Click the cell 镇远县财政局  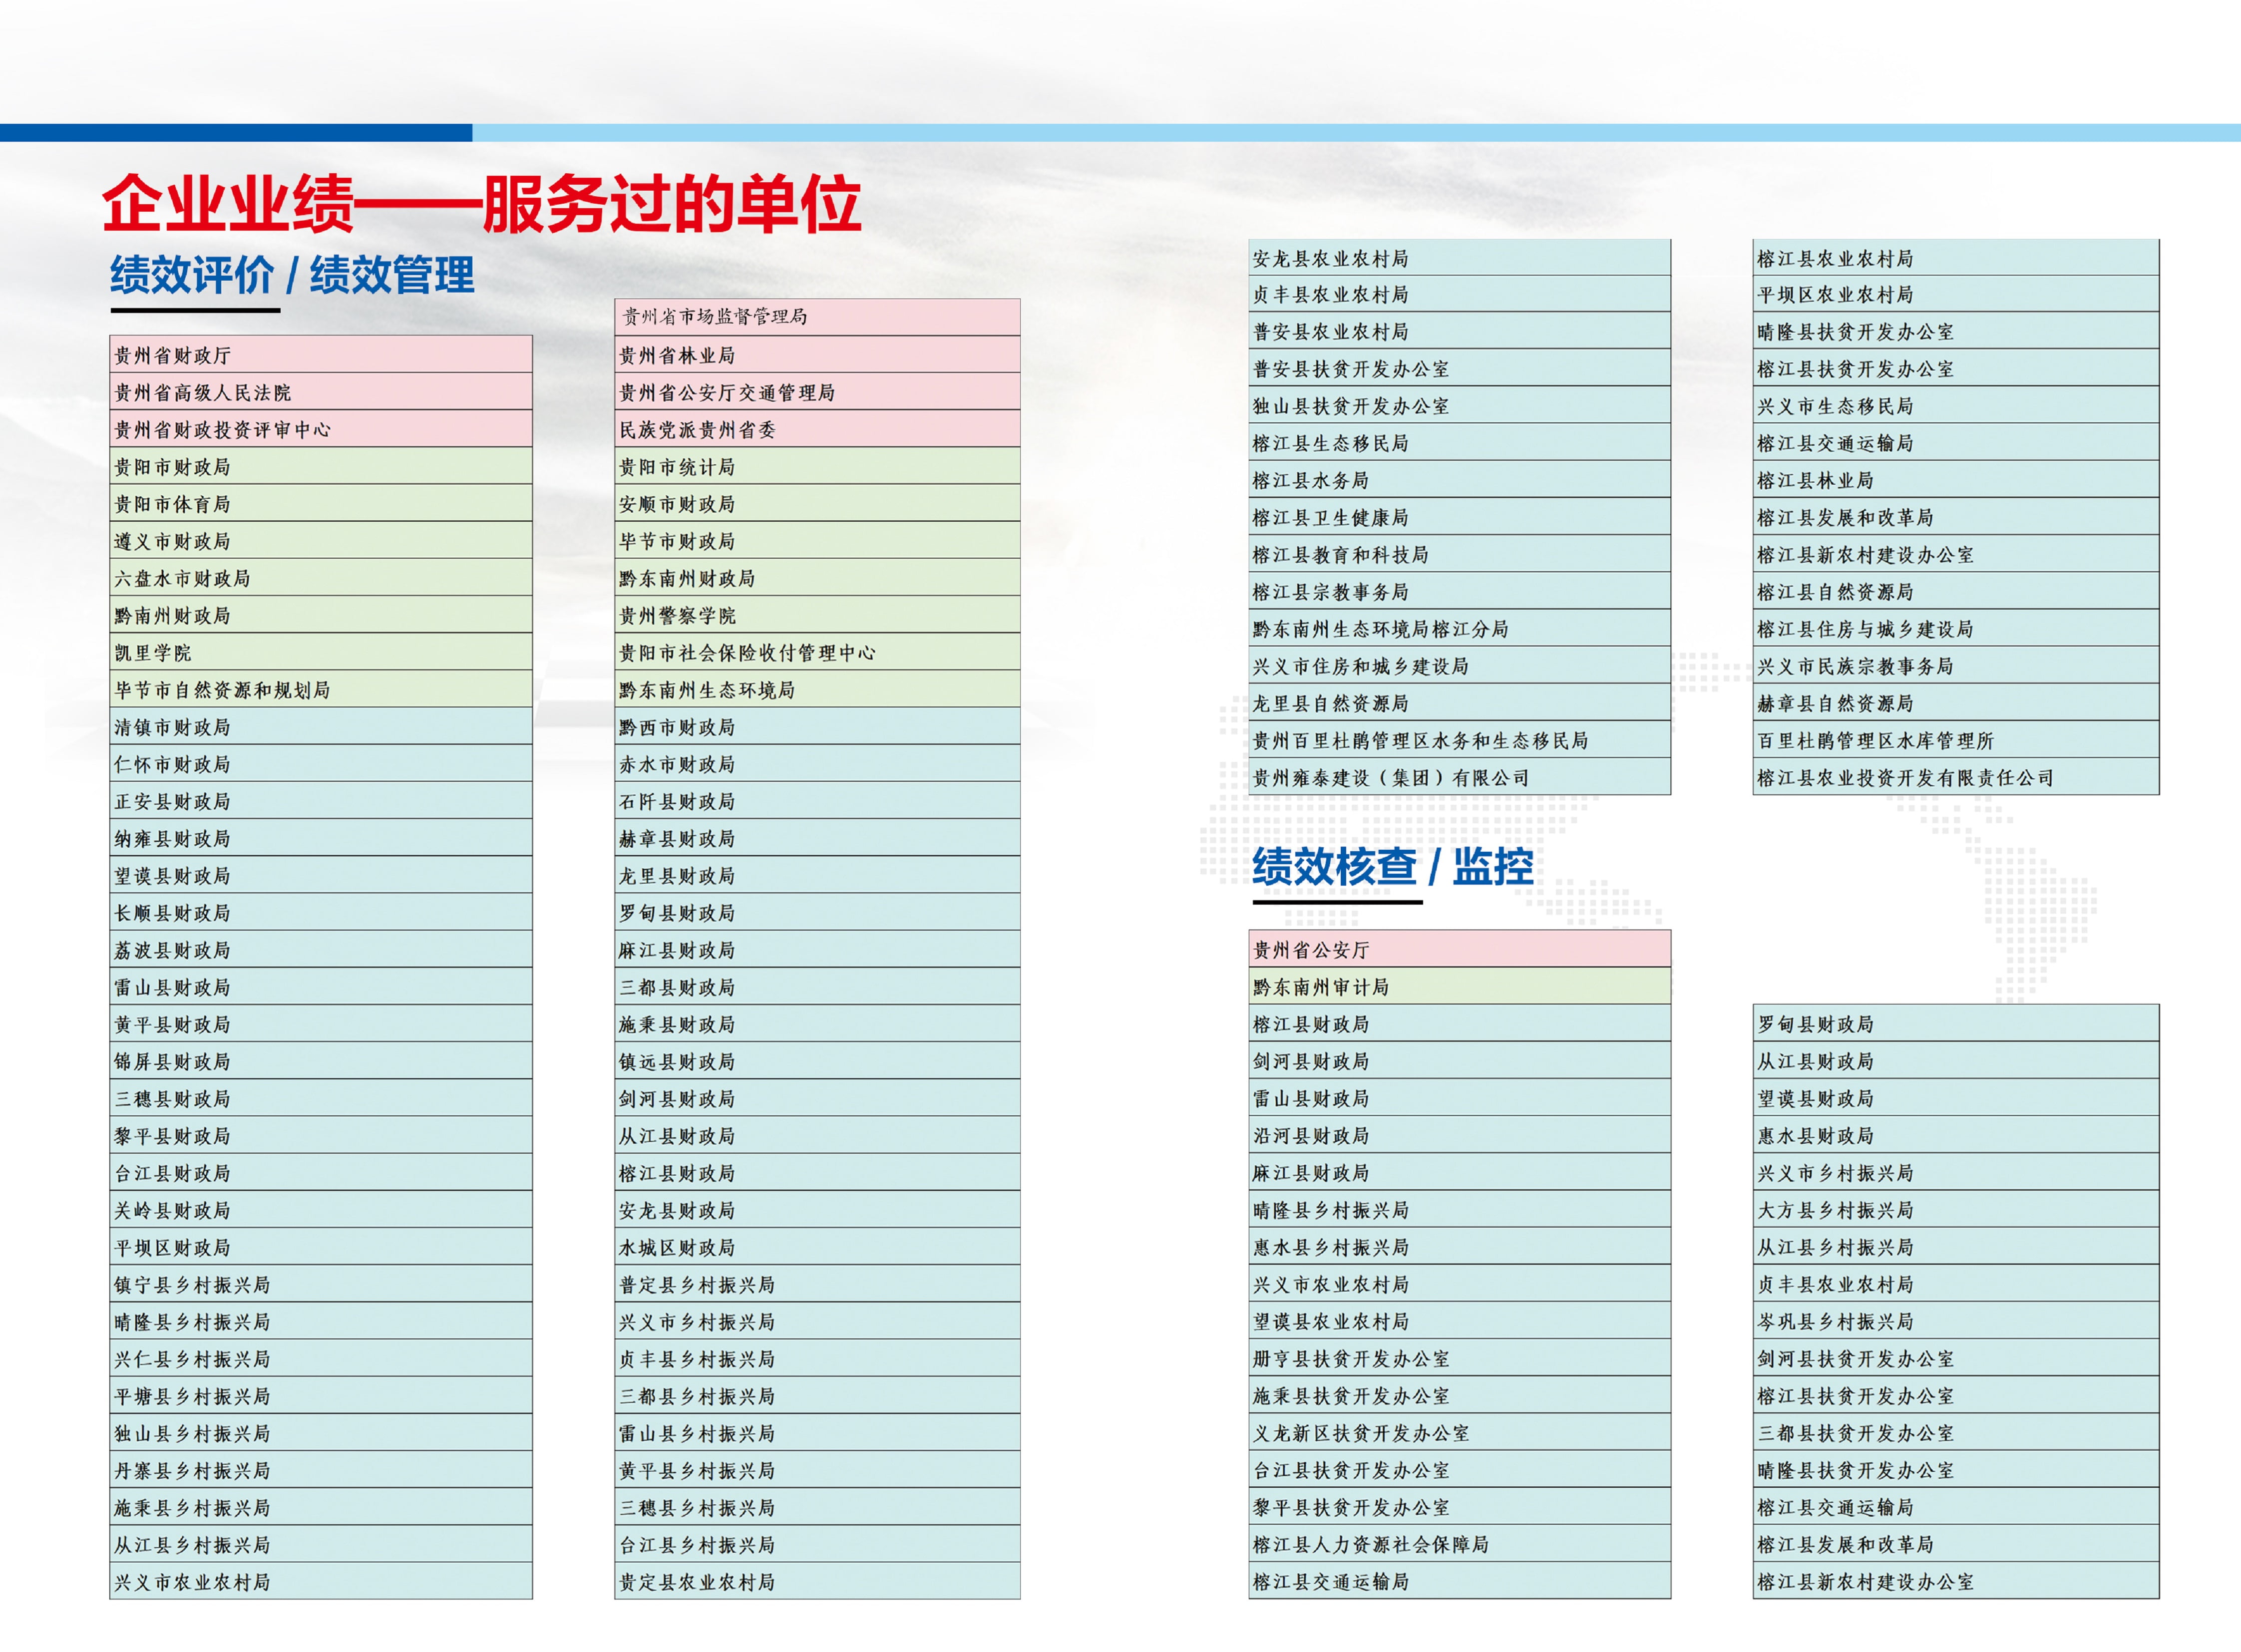(817, 1061)
